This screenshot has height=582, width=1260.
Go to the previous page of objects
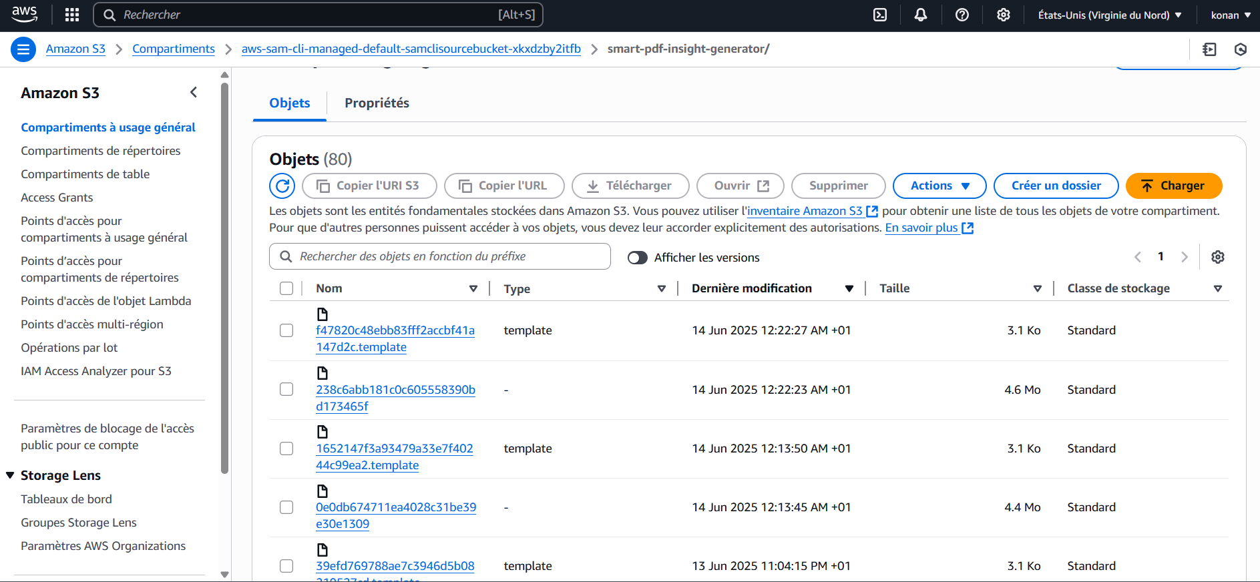click(x=1138, y=257)
